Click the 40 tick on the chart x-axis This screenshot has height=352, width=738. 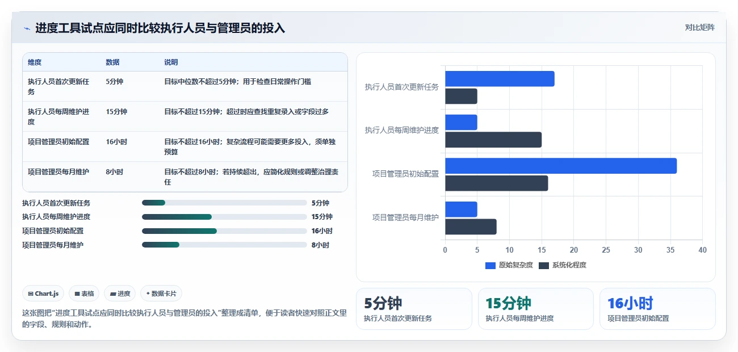[702, 250]
